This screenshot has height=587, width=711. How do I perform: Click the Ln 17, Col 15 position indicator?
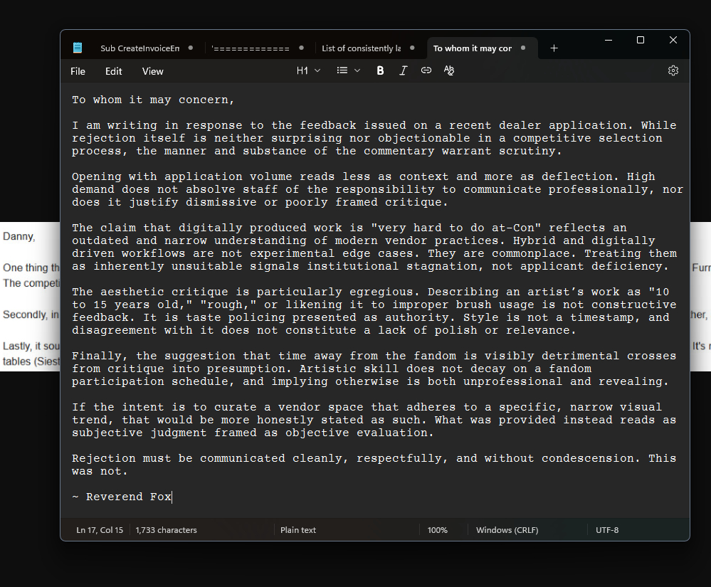click(x=100, y=530)
